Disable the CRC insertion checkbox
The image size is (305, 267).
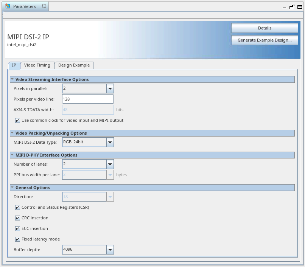[x=17, y=218]
